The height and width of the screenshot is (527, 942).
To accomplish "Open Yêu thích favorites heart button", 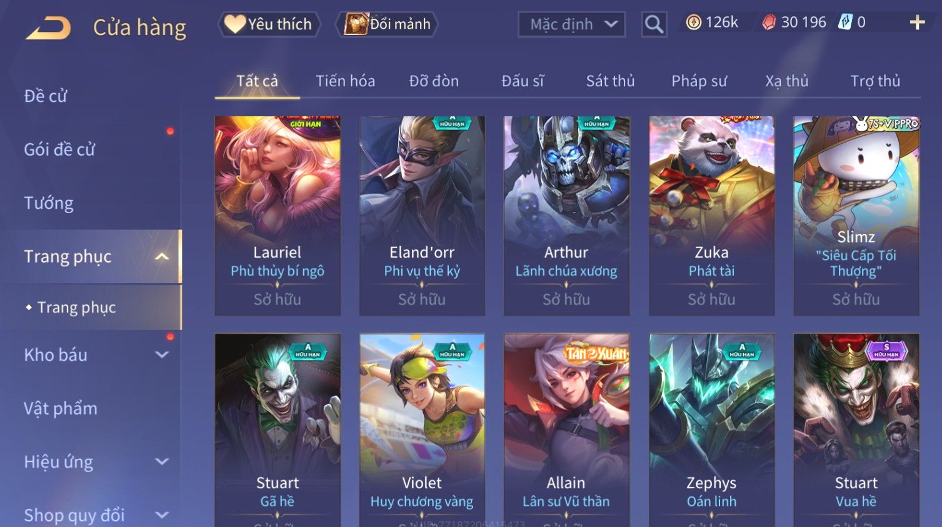I will coord(269,24).
